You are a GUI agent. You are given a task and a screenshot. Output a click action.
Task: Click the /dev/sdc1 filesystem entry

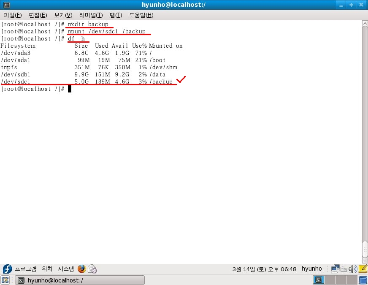16,81
